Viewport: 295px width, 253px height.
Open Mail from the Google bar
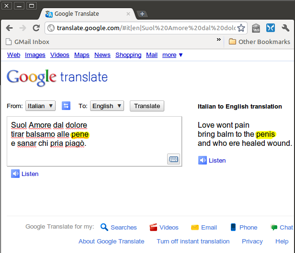[x=152, y=55]
